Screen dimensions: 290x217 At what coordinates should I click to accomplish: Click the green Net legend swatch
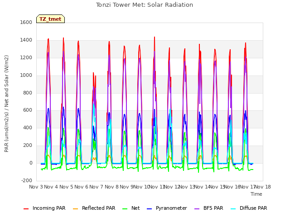point(125,209)
